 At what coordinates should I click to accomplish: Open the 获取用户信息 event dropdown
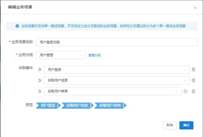pos(117,80)
